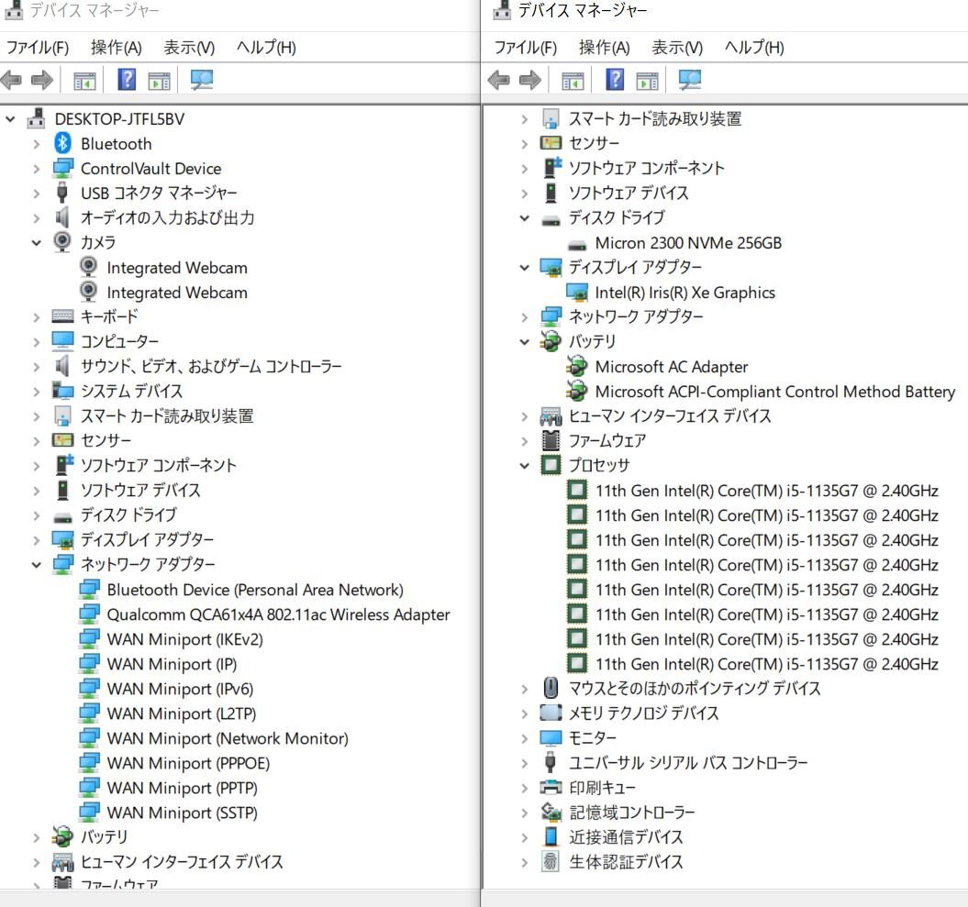Open 操作(A) menu in left window
The width and height of the screenshot is (968, 907).
click(x=116, y=48)
